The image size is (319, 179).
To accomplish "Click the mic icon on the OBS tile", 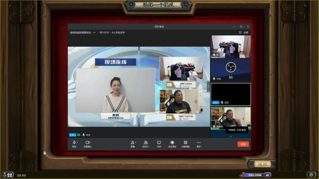I will [214, 78].
